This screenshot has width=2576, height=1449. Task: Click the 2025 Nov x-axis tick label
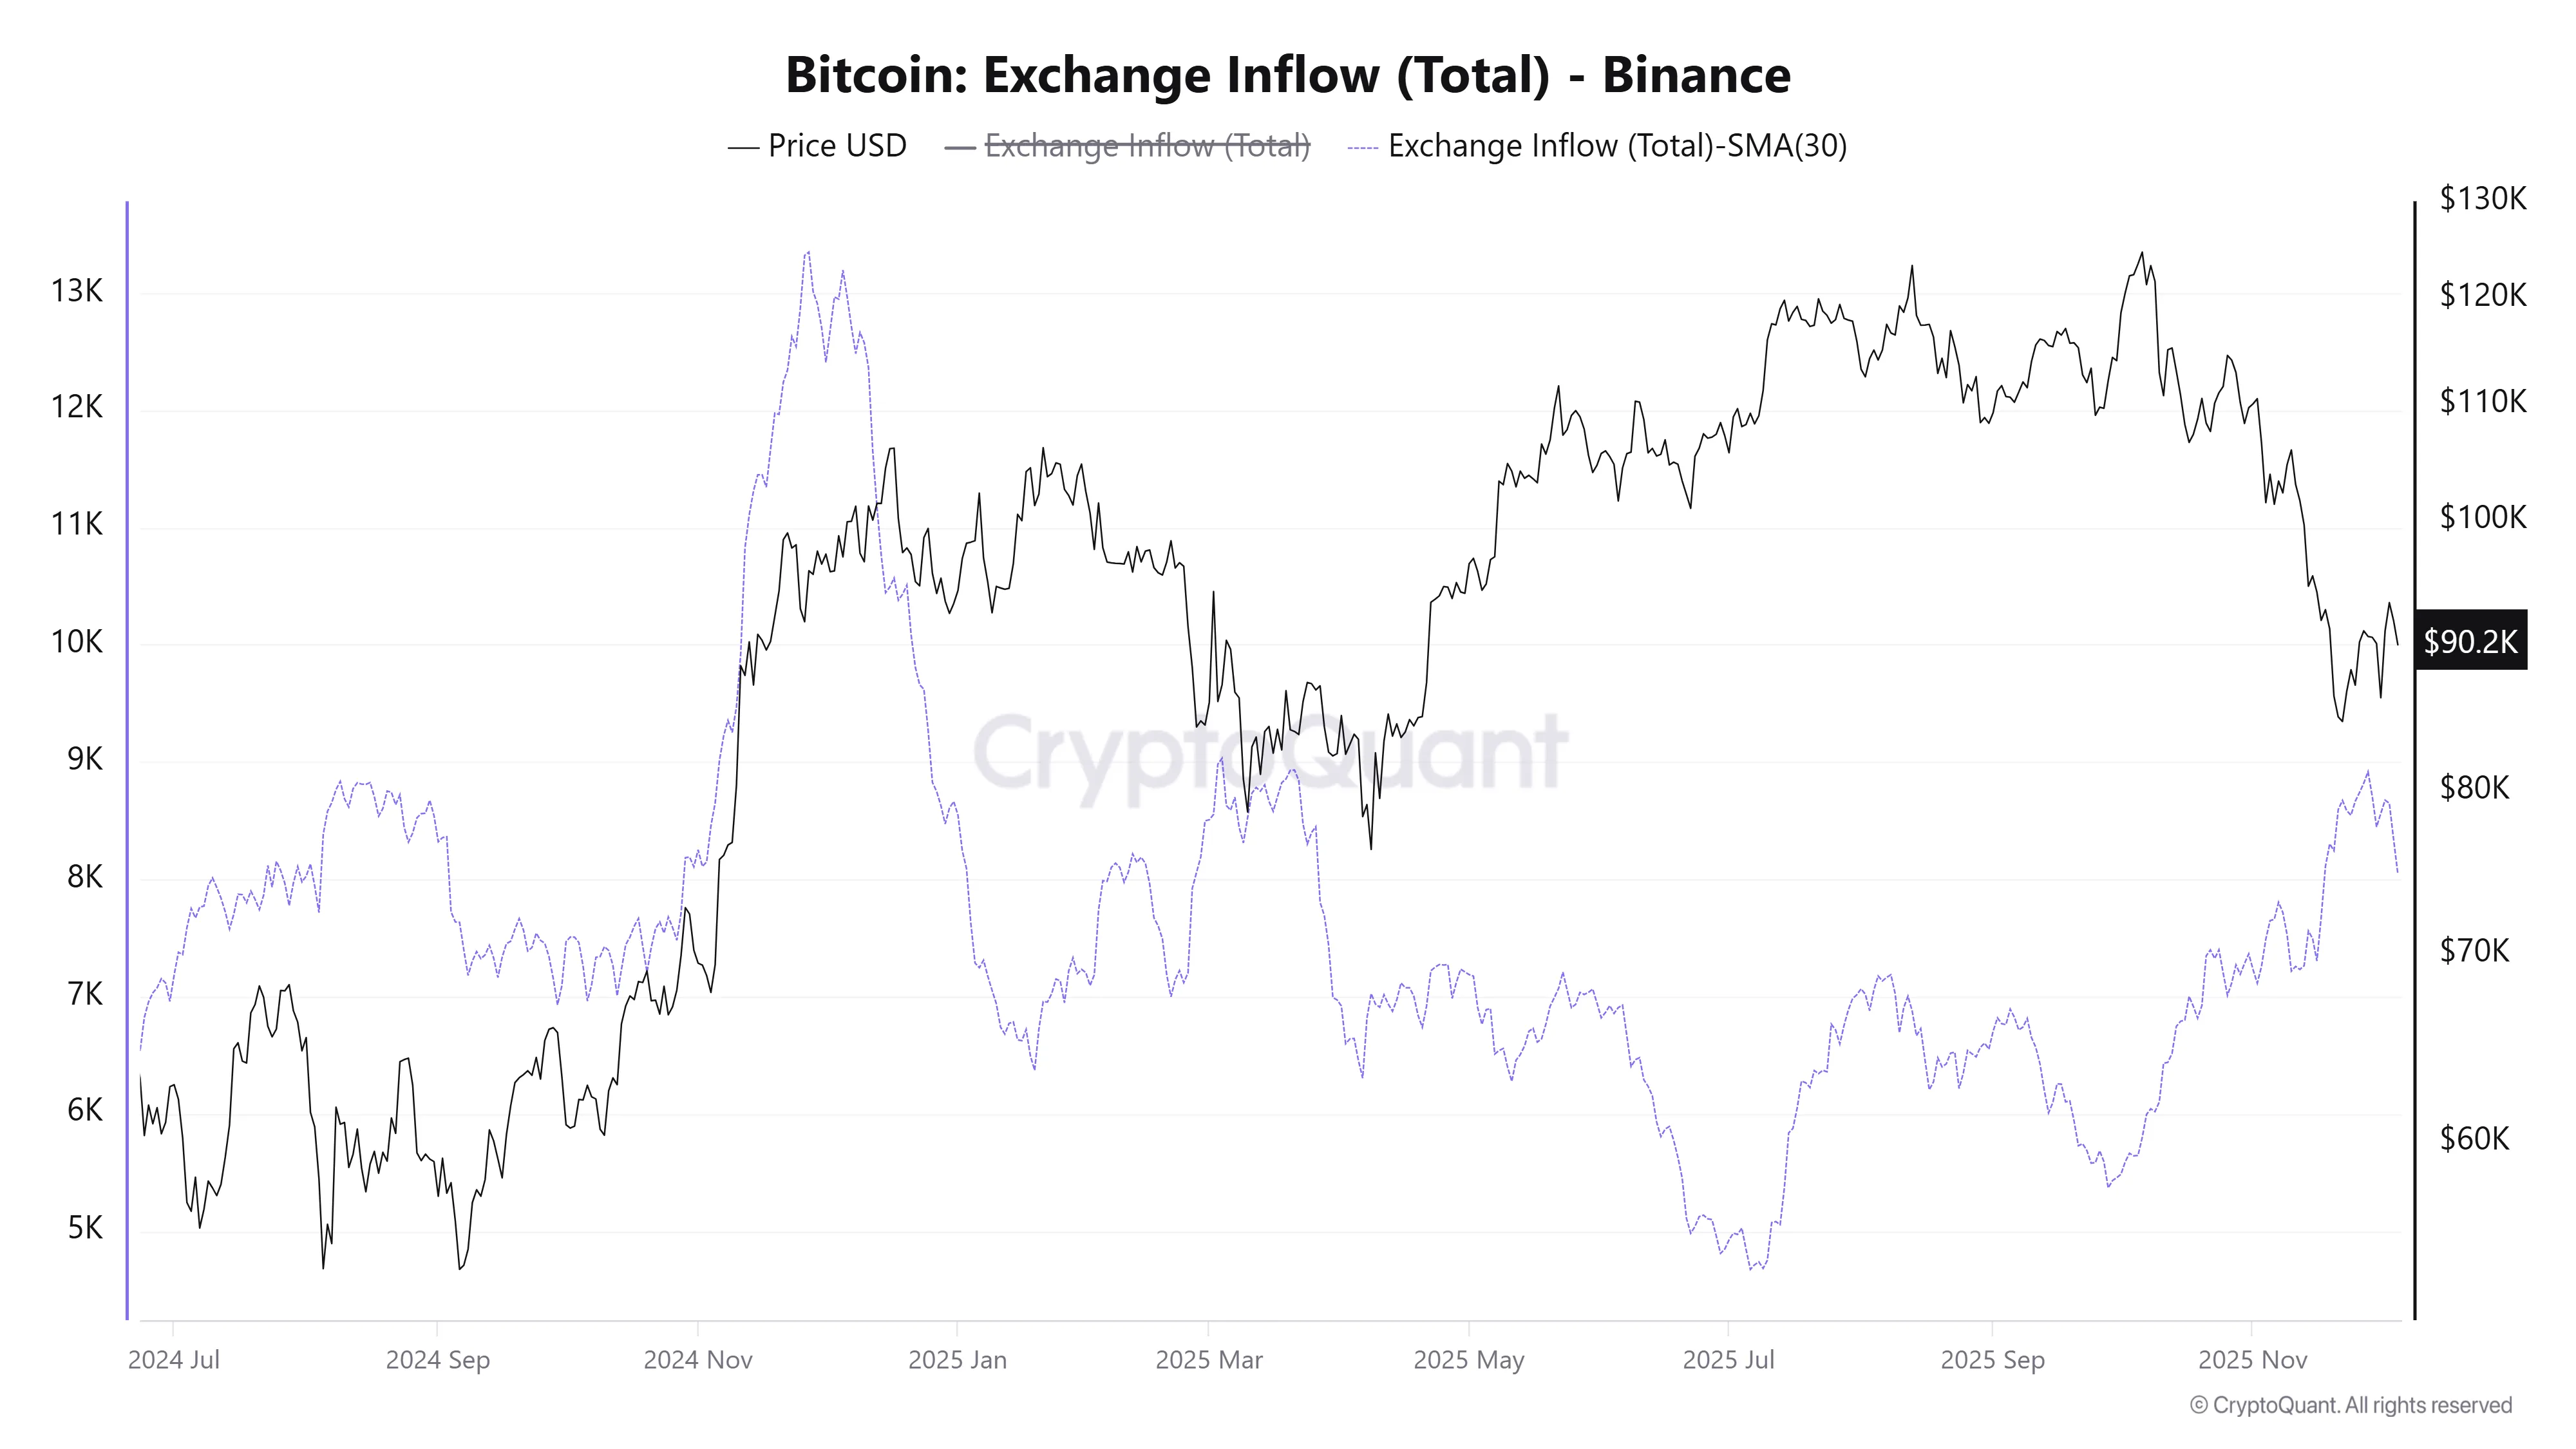point(2252,1360)
